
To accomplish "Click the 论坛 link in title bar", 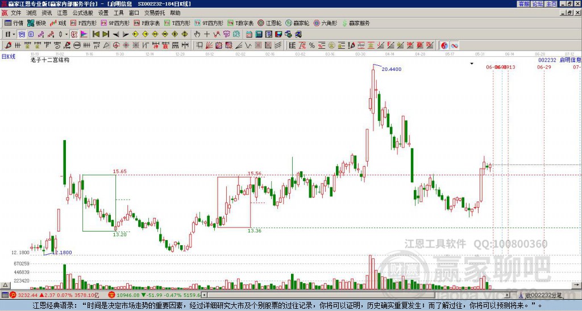I will click(x=537, y=4).
